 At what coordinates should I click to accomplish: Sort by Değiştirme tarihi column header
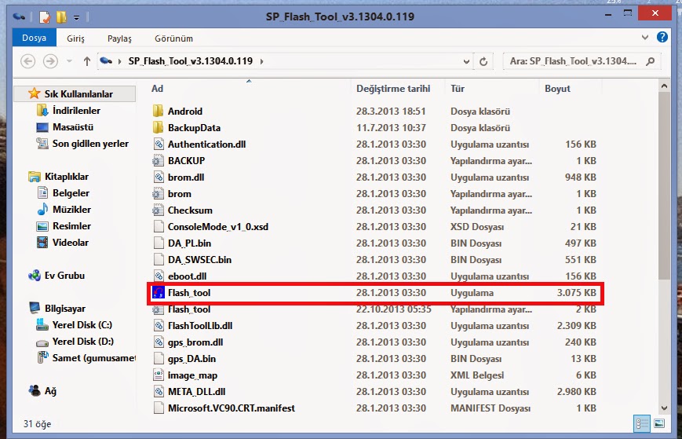(x=392, y=89)
